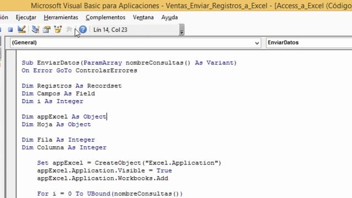Open Visual Basic Help question-mark icon

pyautogui.click(x=83, y=29)
